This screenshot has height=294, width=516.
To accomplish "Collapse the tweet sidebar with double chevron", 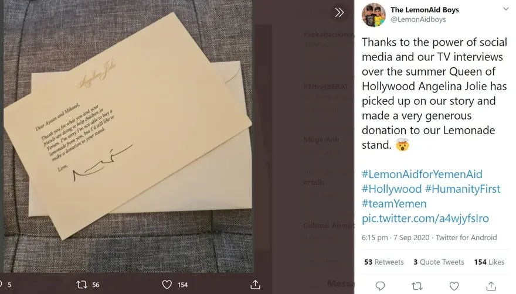I will click(x=339, y=12).
